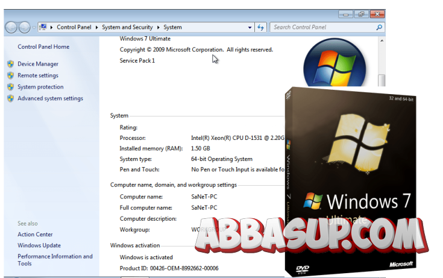Expand arrow after Control Panel breadcrumb
The height and width of the screenshot is (278, 443).
[x=96, y=27]
